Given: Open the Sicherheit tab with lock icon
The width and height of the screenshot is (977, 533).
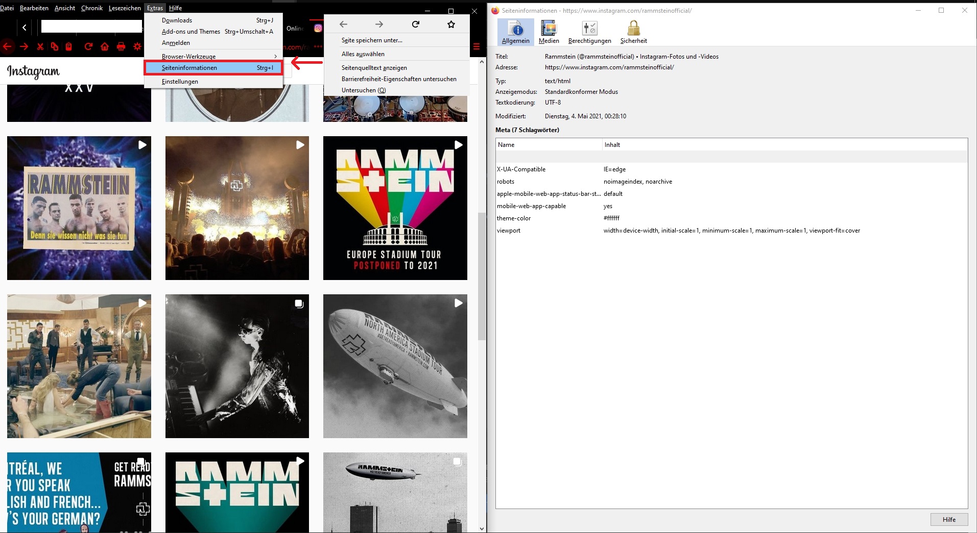Looking at the screenshot, I should tap(634, 32).
